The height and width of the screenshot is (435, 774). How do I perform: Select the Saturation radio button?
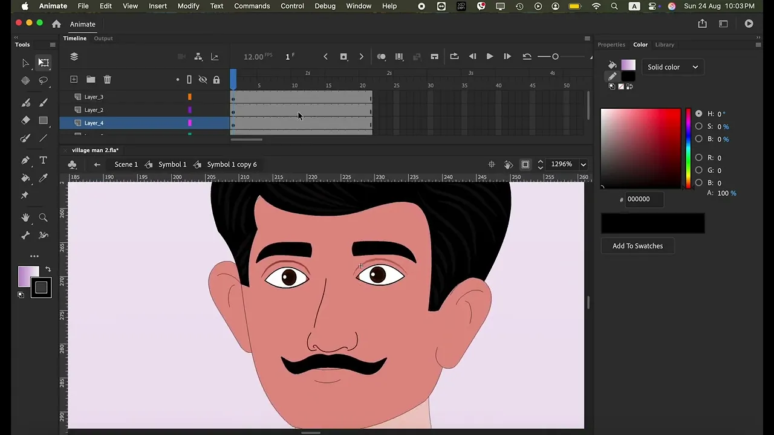[699, 126]
